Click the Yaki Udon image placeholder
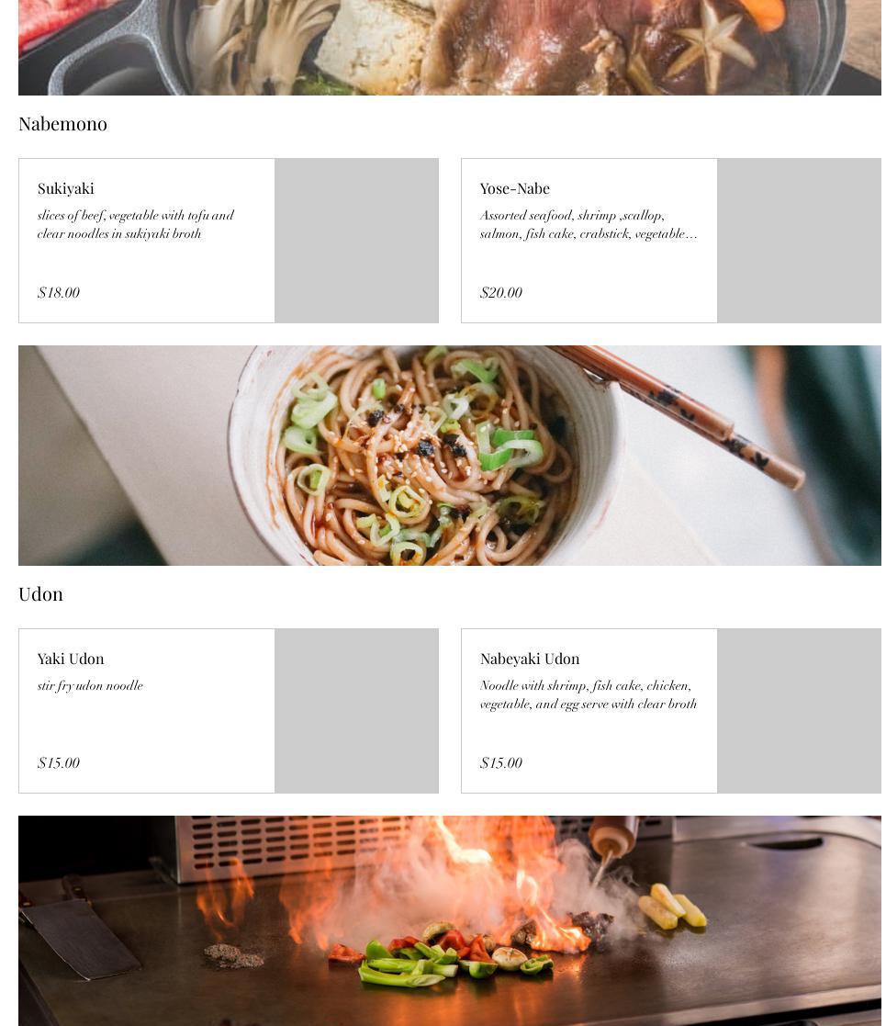 356,711
